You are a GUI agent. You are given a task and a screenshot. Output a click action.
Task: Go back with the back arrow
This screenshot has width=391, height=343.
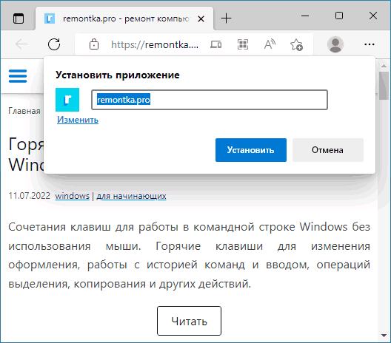(21, 44)
